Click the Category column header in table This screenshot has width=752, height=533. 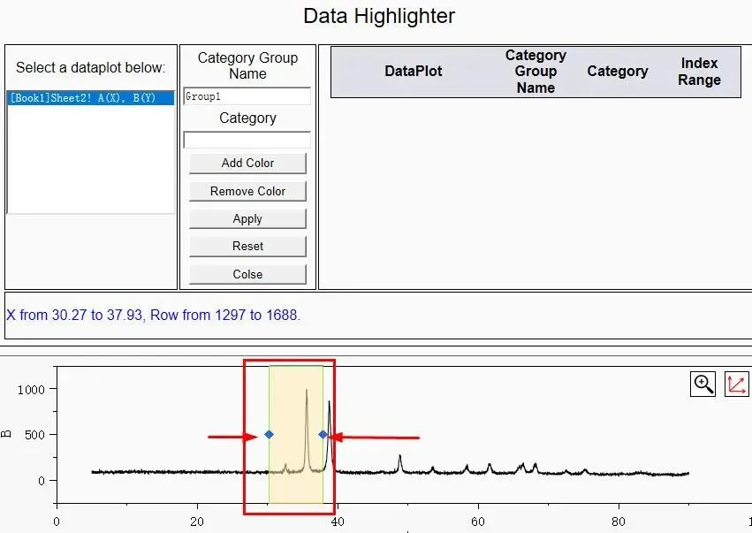point(617,71)
